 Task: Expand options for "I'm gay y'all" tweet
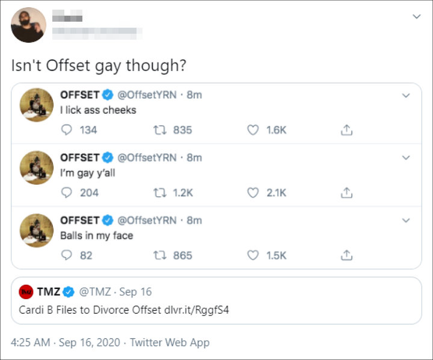pos(406,158)
